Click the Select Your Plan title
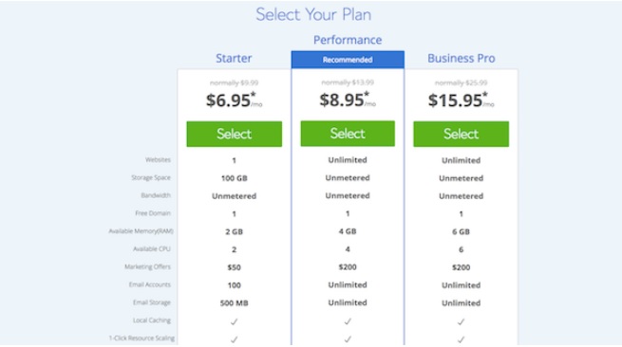 [313, 14]
